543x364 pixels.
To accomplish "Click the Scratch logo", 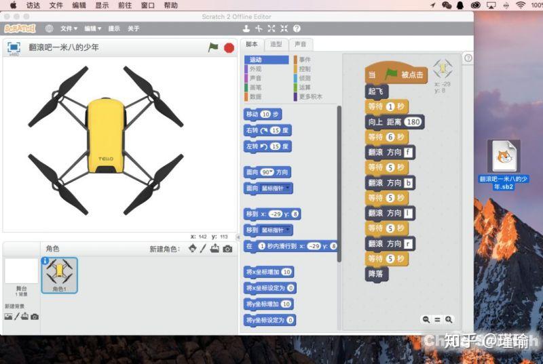I will [20, 28].
